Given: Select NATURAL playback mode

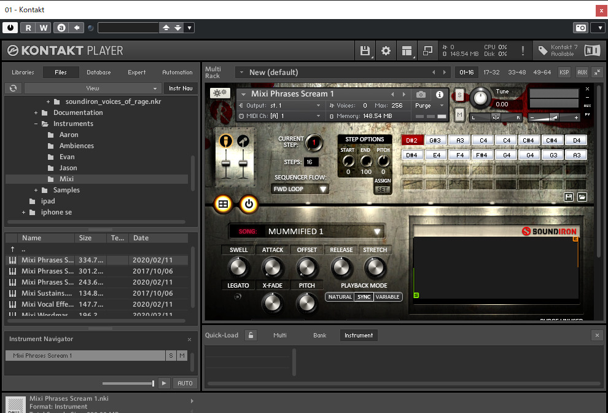Looking at the screenshot, I should pos(340,297).
